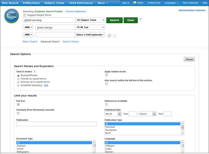Select All in Document Type list
Viewport: 209px width, 154px height.
point(54,143)
